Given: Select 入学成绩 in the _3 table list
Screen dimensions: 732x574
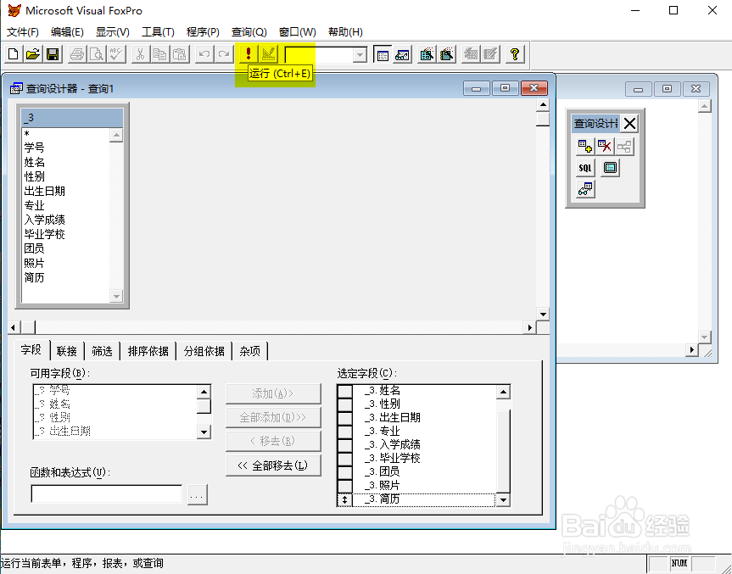Looking at the screenshot, I should coord(44,220).
